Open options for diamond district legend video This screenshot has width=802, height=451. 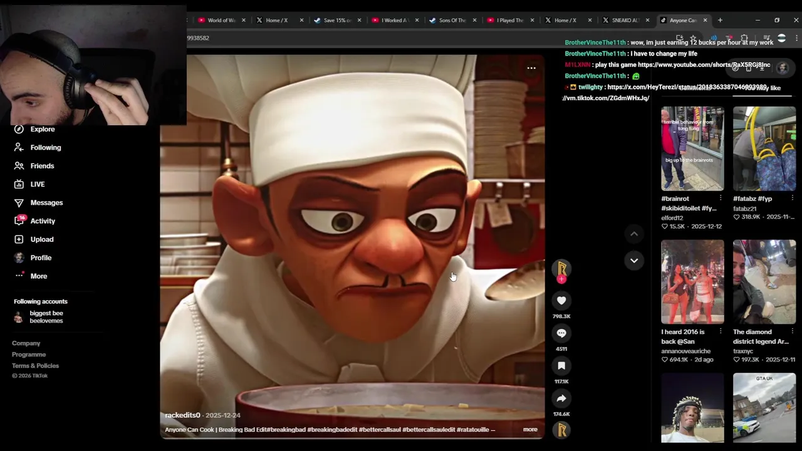[x=793, y=331]
